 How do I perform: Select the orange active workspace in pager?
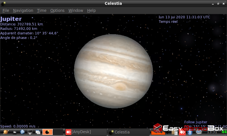pyautogui.click(x=48, y=132)
